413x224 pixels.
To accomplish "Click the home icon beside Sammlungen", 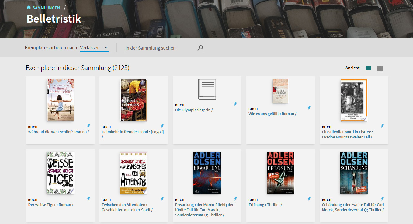I will (29, 7).
